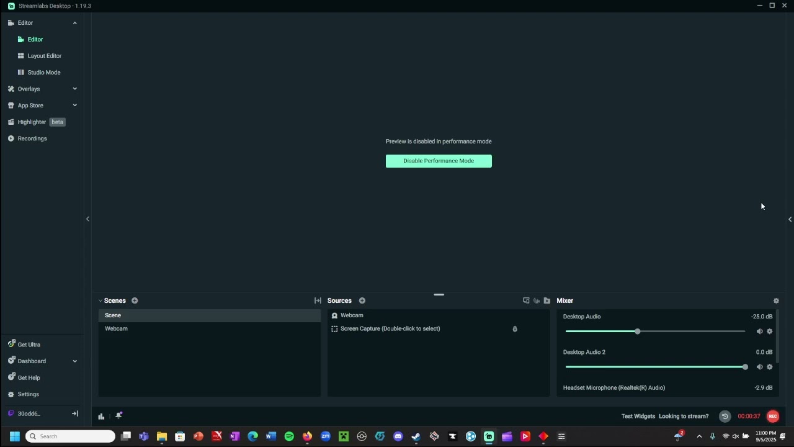794x447 pixels.
Task: Open Desktop Audio settings gear
Action: coord(770,332)
